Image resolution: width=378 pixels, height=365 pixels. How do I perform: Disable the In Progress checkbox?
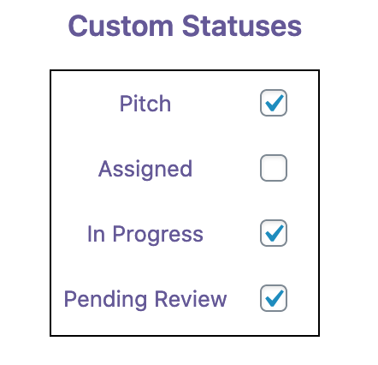coord(274,233)
